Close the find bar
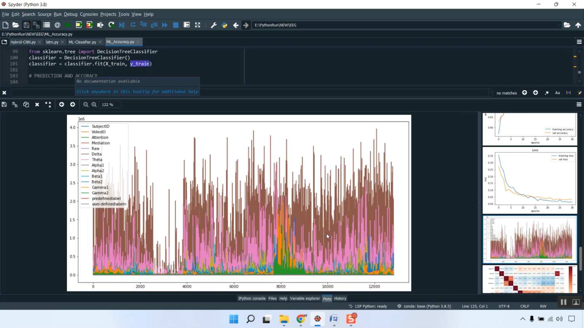 click(4, 93)
